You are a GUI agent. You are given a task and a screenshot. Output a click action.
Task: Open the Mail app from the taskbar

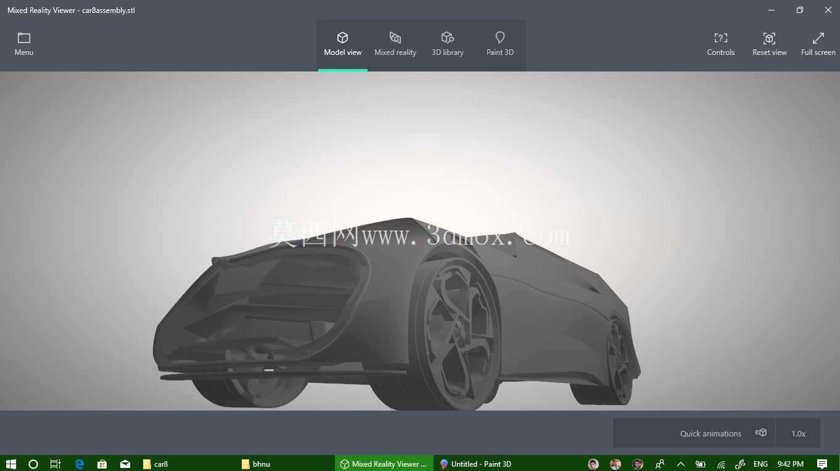coord(125,464)
